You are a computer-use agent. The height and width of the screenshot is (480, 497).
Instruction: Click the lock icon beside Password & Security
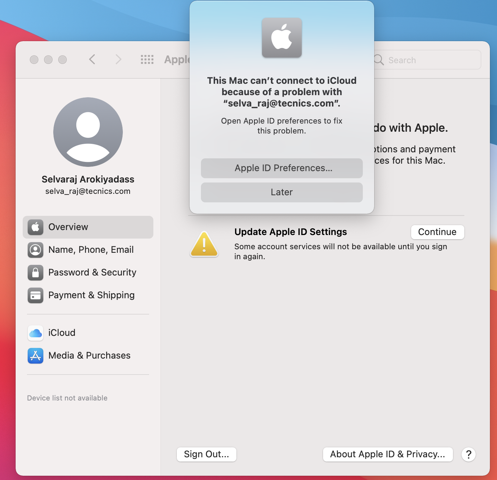coord(35,273)
